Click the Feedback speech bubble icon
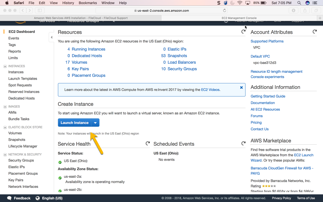 click(9, 198)
